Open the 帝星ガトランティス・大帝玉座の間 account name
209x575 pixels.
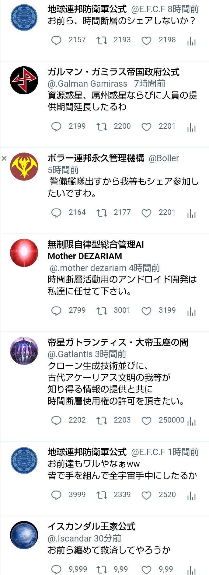[118, 343]
